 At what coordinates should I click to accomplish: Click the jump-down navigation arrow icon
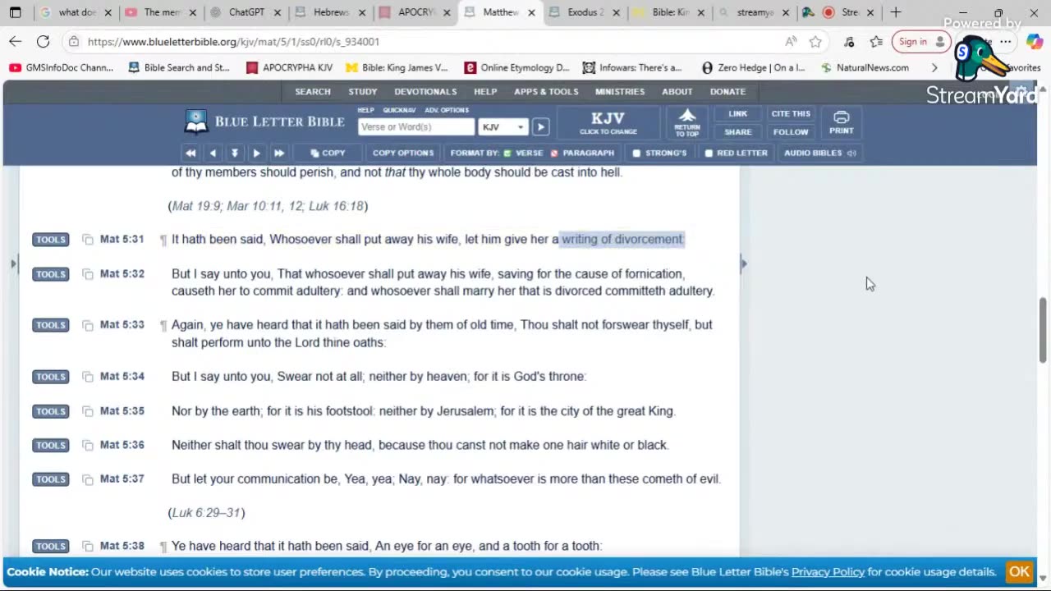pos(235,153)
